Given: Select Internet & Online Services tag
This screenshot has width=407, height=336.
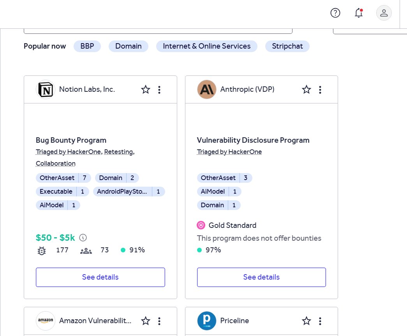Looking at the screenshot, I should pyautogui.click(x=206, y=46).
